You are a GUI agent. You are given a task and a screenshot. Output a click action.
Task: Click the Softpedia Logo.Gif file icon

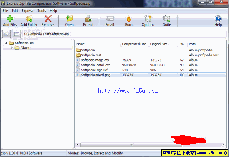coord(78,70)
